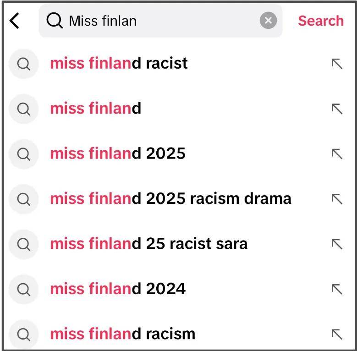Tap magnifier icon inside the search bar
Viewport: 357px width, 351px height.
55,21
